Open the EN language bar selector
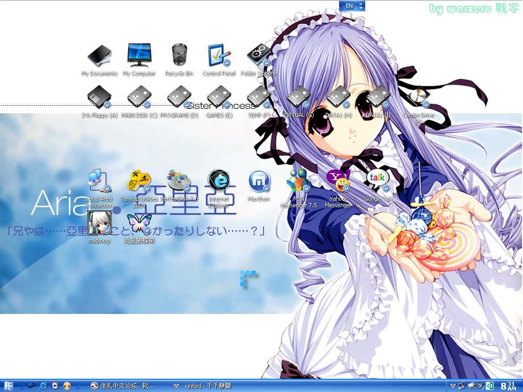 349,6
